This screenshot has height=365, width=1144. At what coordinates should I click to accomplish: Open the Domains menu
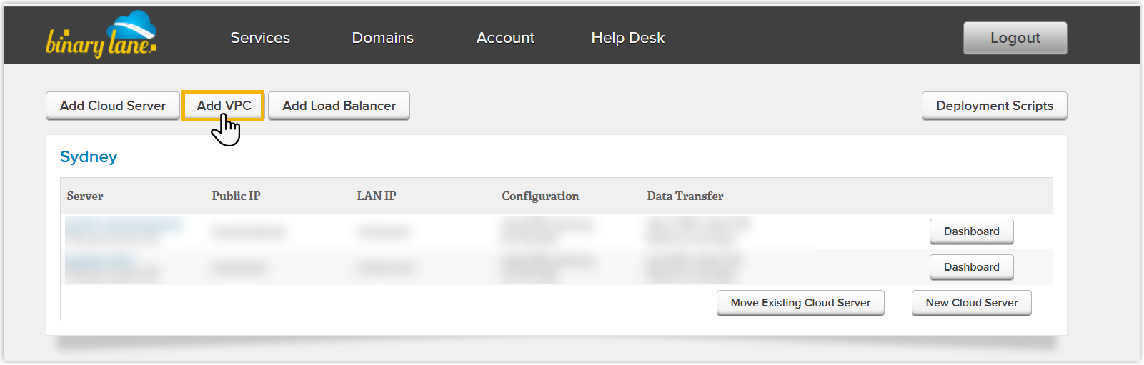[382, 38]
